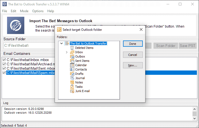This screenshot has height=128, width=199.
Task: Uncheck the Inbox.mbox container checkbox
Action: click(4, 60)
